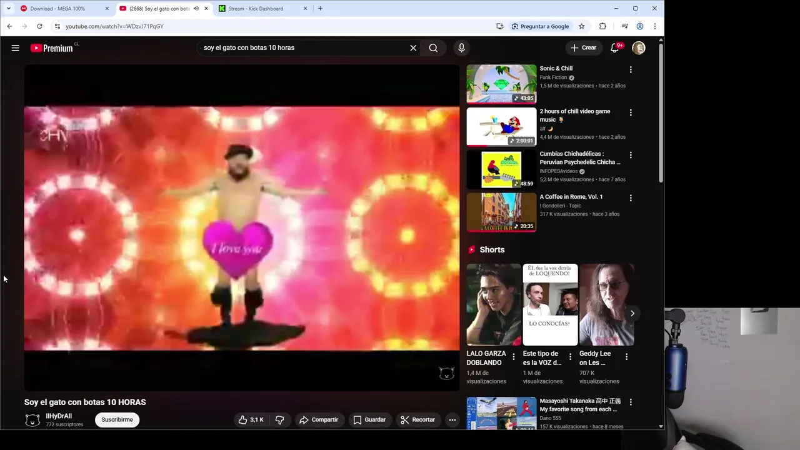
Task: Open more actions ellipsis under video
Action: tap(452, 420)
